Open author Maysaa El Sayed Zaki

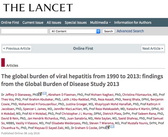[x=49, y=128]
